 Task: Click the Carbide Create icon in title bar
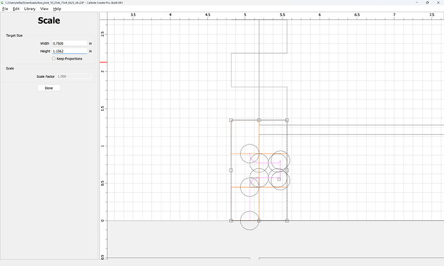[3, 3]
